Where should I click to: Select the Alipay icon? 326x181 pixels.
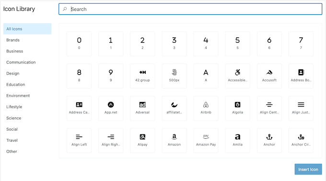pos(142,140)
